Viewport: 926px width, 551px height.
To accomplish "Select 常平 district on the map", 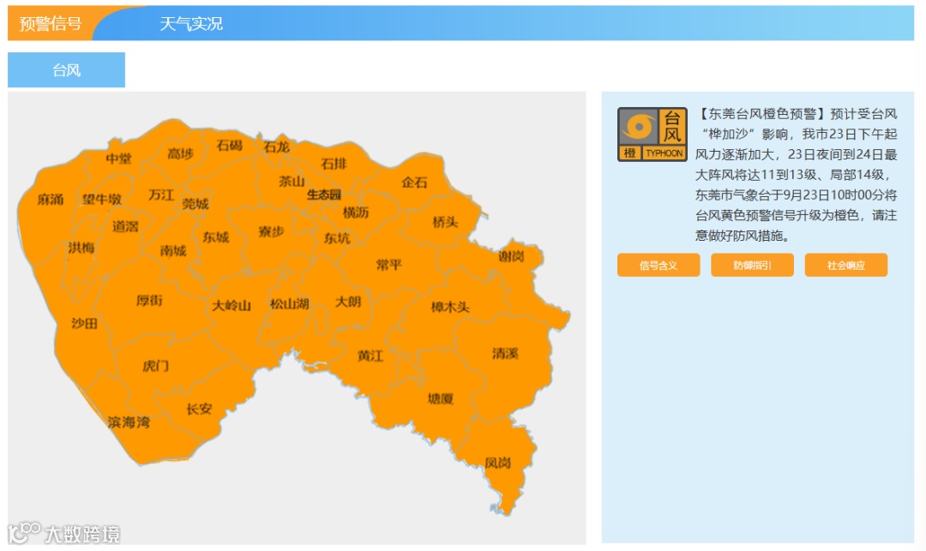I will (x=388, y=265).
